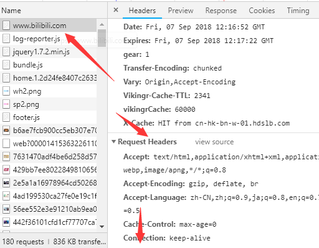Click the request list scroll up arrow
Image resolution: width=319 pixels, height=248 pixels.
click(x=102, y=24)
